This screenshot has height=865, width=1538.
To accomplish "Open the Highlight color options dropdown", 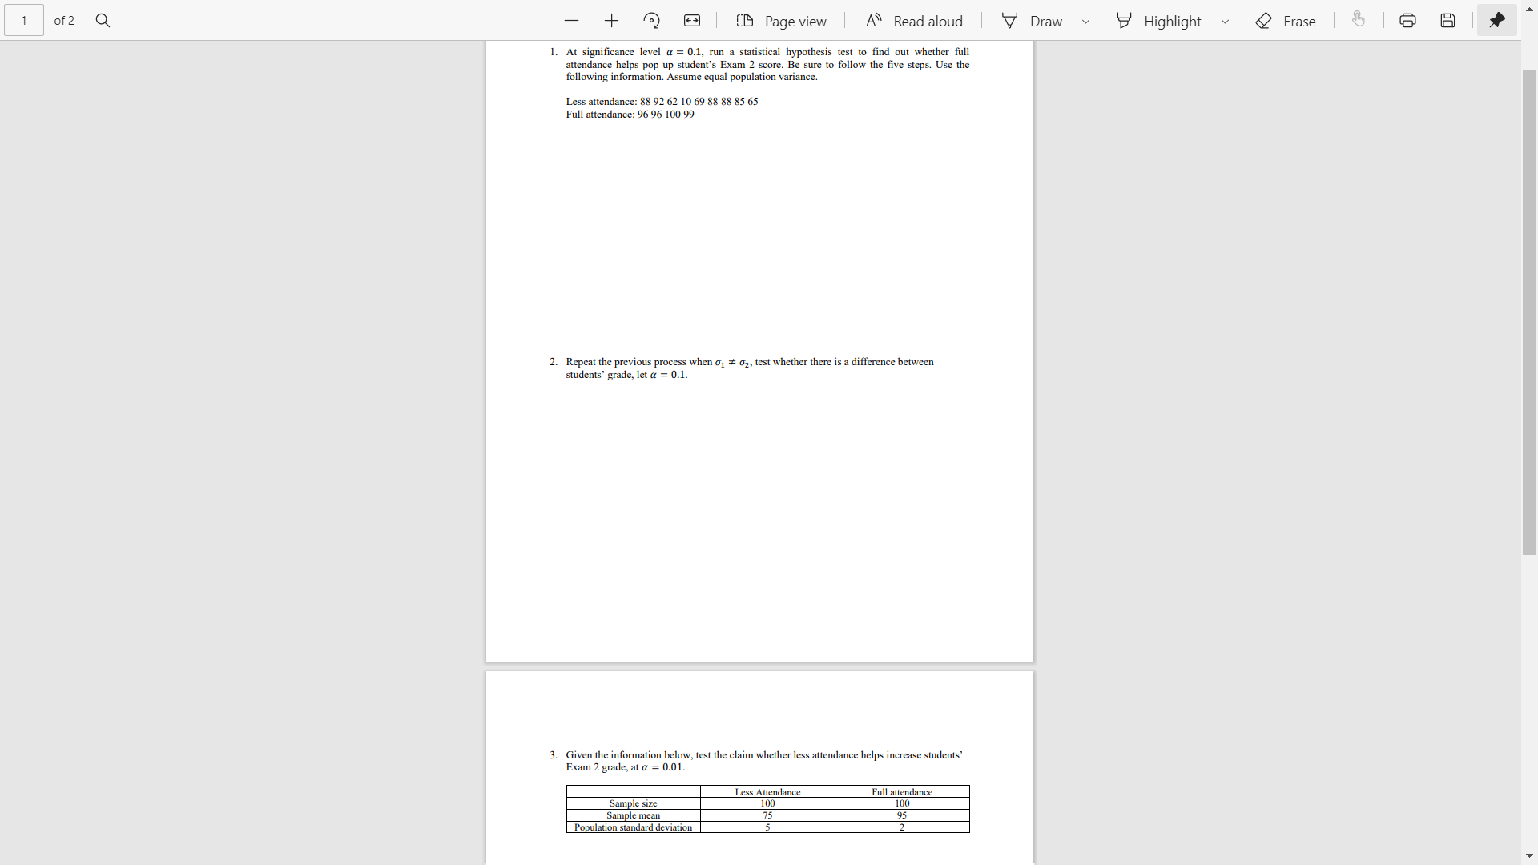I will tap(1225, 20).
